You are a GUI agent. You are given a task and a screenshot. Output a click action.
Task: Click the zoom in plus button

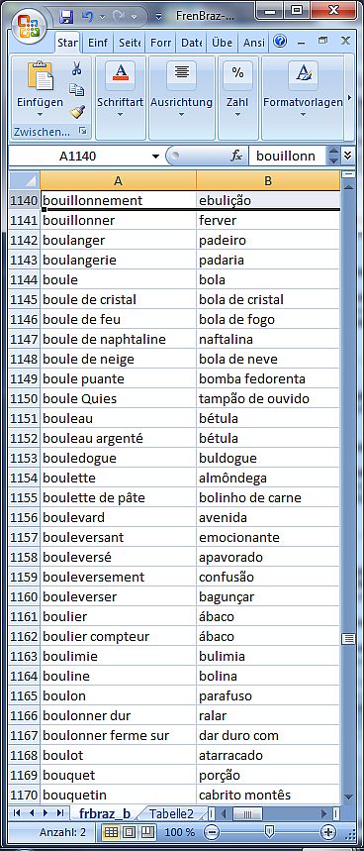coord(327,832)
